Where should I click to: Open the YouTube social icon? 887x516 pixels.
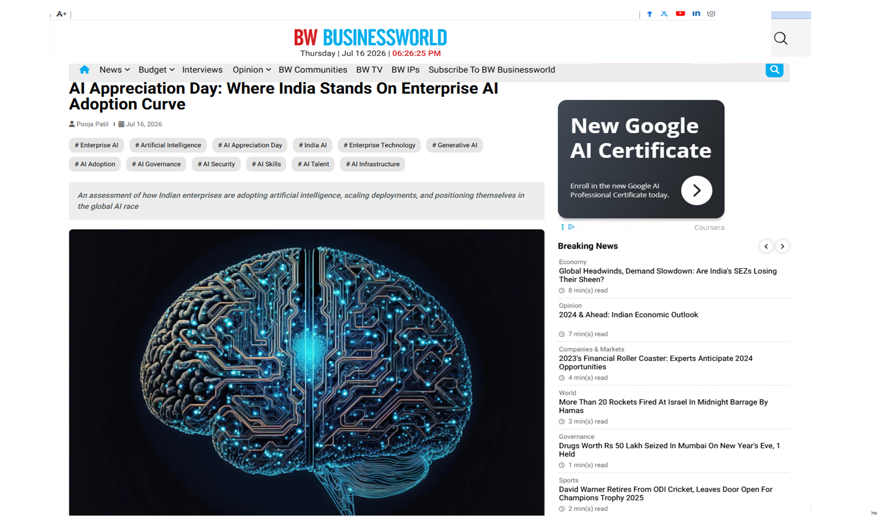[681, 13]
